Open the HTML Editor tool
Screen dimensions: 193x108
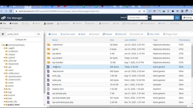point(130,23)
